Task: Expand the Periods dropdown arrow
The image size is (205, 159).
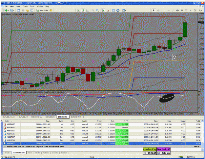Action: [120, 10]
